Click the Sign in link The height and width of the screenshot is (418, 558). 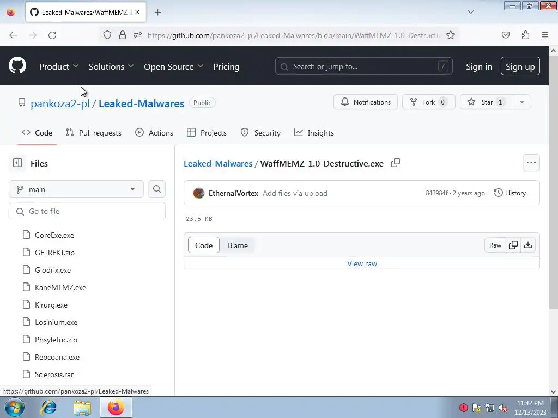click(479, 66)
